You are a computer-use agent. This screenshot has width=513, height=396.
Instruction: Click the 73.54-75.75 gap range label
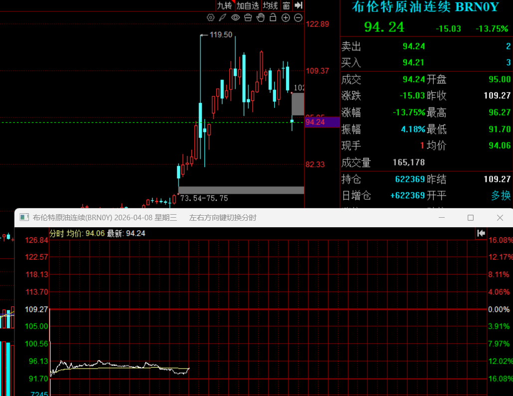click(x=204, y=198)
